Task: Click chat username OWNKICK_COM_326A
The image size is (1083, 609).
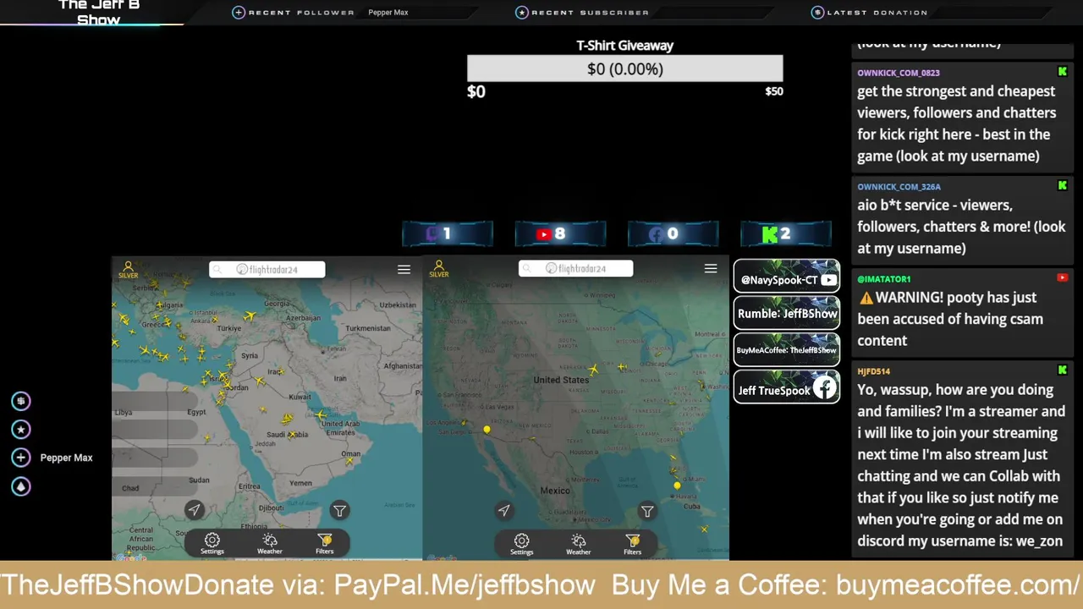Action: point(899,187)
